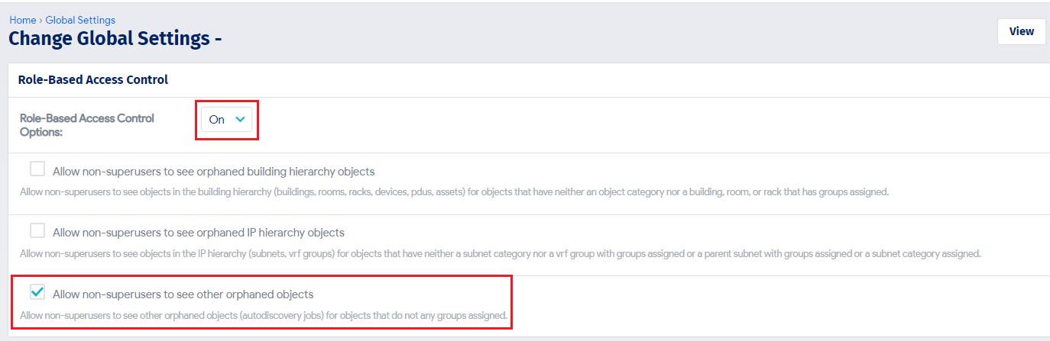The width and height of the screenshot is (1050, 341).
Task: Uncheck the other orphaned objects checkbox
Action: tap(37, 291)
